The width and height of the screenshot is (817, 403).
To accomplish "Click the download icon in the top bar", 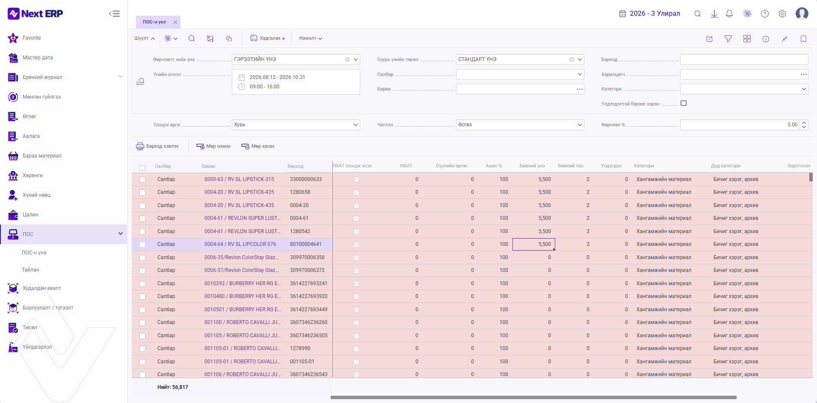I will [x=714, y=14].
